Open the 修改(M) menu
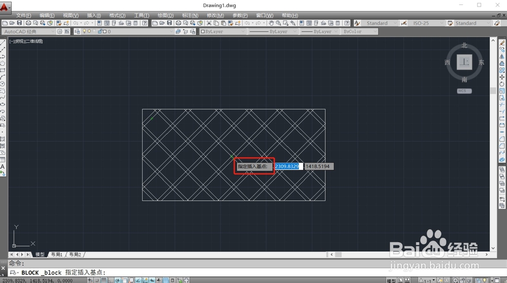The image size is (507, 283). point(215,15)
